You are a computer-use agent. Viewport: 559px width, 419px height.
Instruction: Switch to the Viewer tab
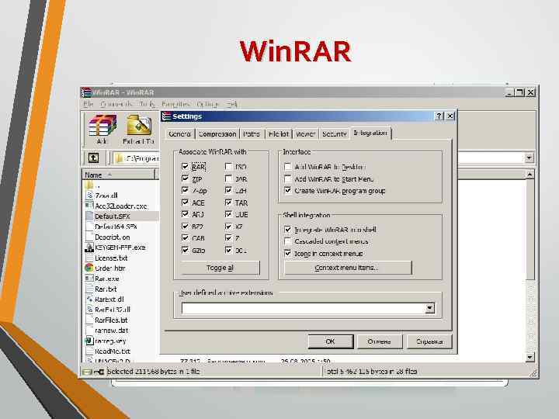(x=306, y=134)
